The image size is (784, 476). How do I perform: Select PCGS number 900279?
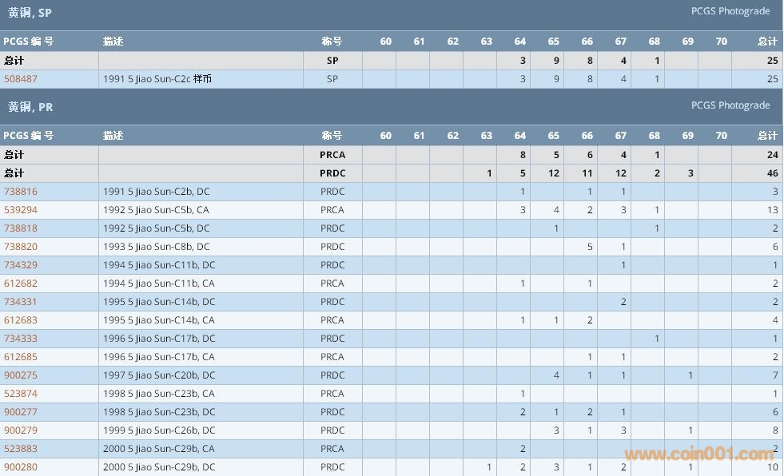click(x=21, y=430)
